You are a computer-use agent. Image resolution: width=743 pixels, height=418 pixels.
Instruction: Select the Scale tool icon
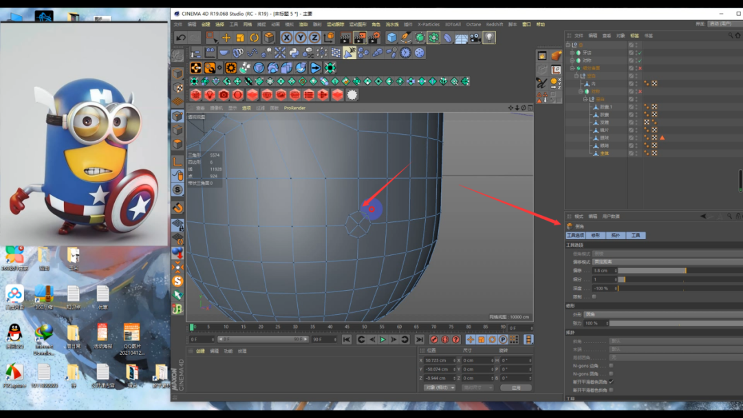(x=240, y=37)
